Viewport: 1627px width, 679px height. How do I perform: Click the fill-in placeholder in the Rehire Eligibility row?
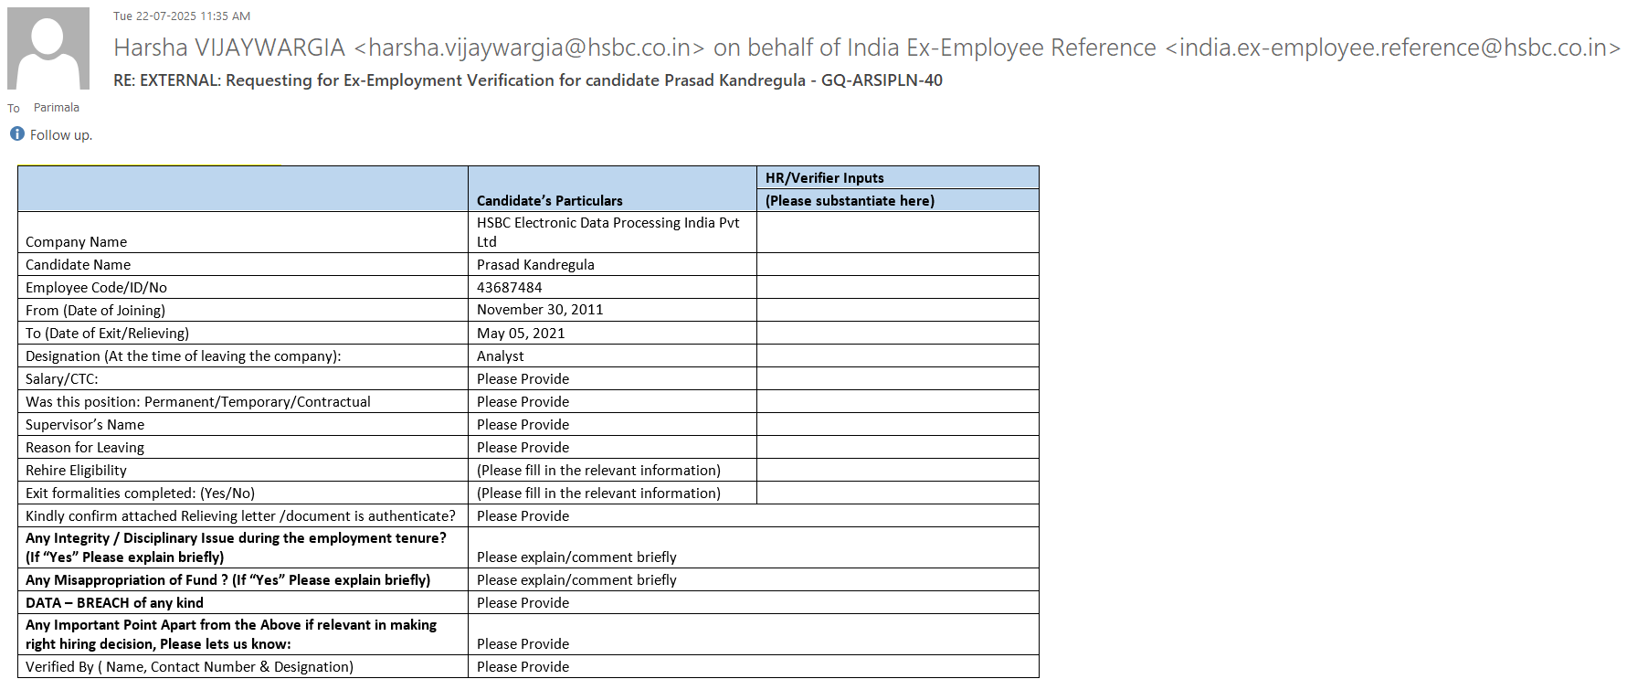click(x=598, y=471)
